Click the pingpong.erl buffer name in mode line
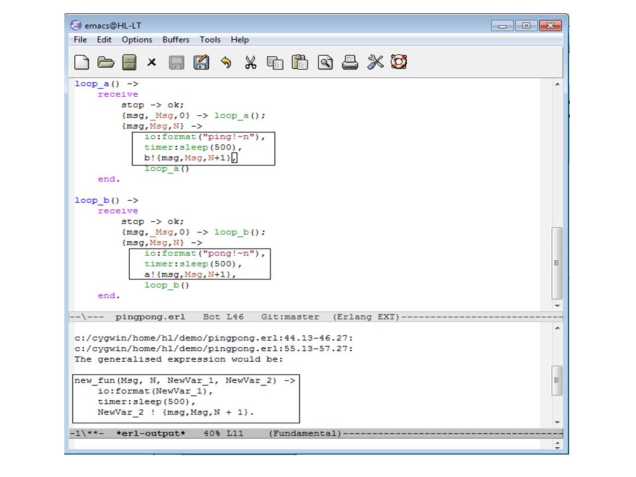This screenshot has width=636, height=477. pos(150,317)
